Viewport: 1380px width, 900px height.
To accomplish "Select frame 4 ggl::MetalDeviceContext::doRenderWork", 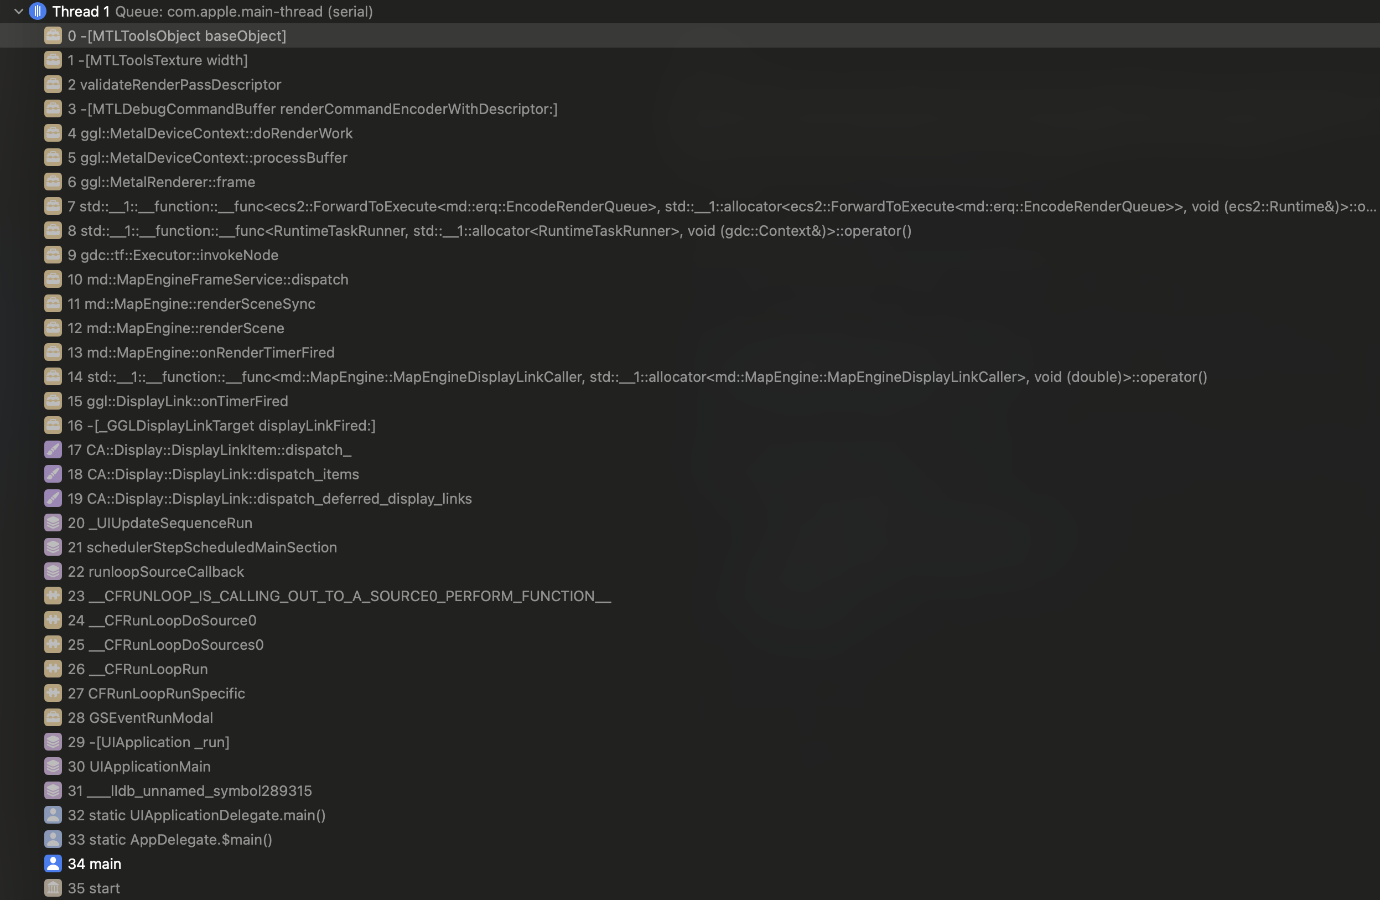I will tap(690, 133).
